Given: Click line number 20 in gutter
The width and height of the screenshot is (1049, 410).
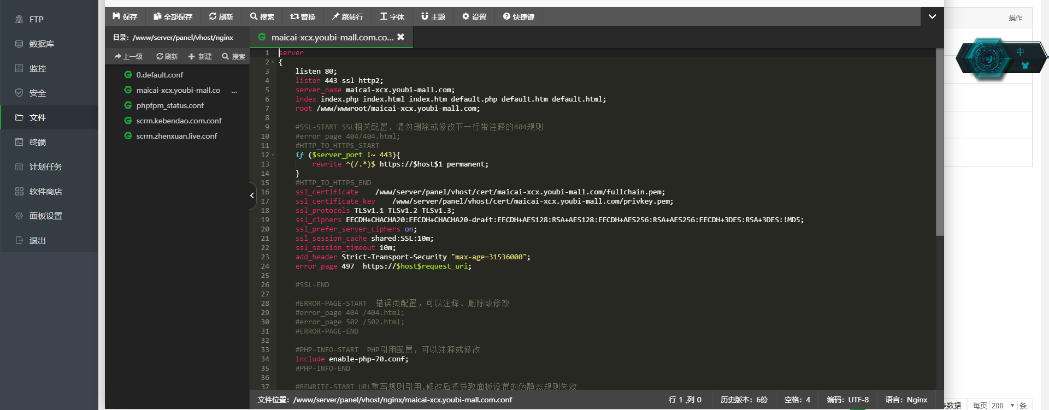Looking at the screenshot, I should 265,229.
